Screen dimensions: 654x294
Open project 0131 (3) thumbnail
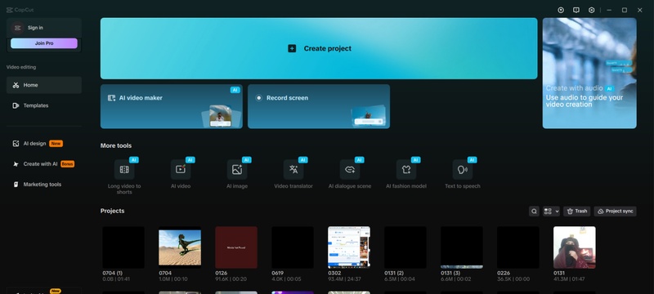click(x=462, y=247)
